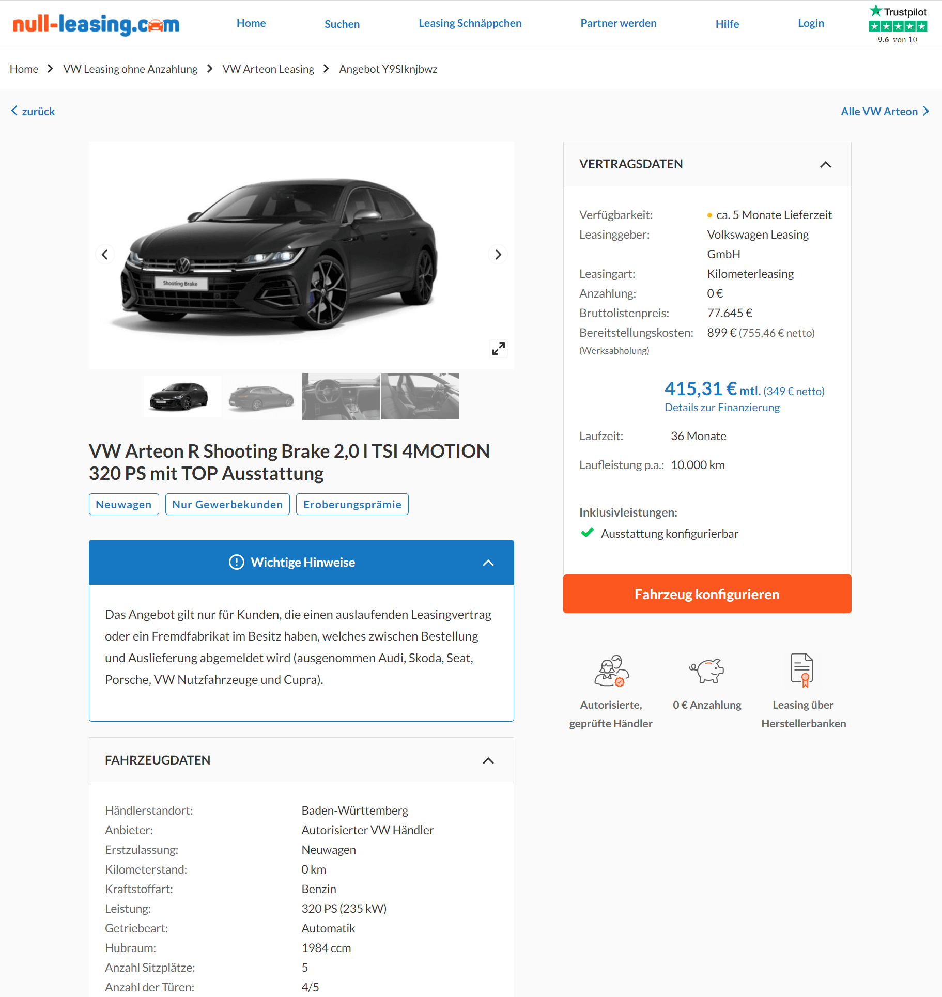This screenshot has width=942, height=997.
Task: Click the Fahrzeug konfigurieren button
Action: (x=707, y=594)
